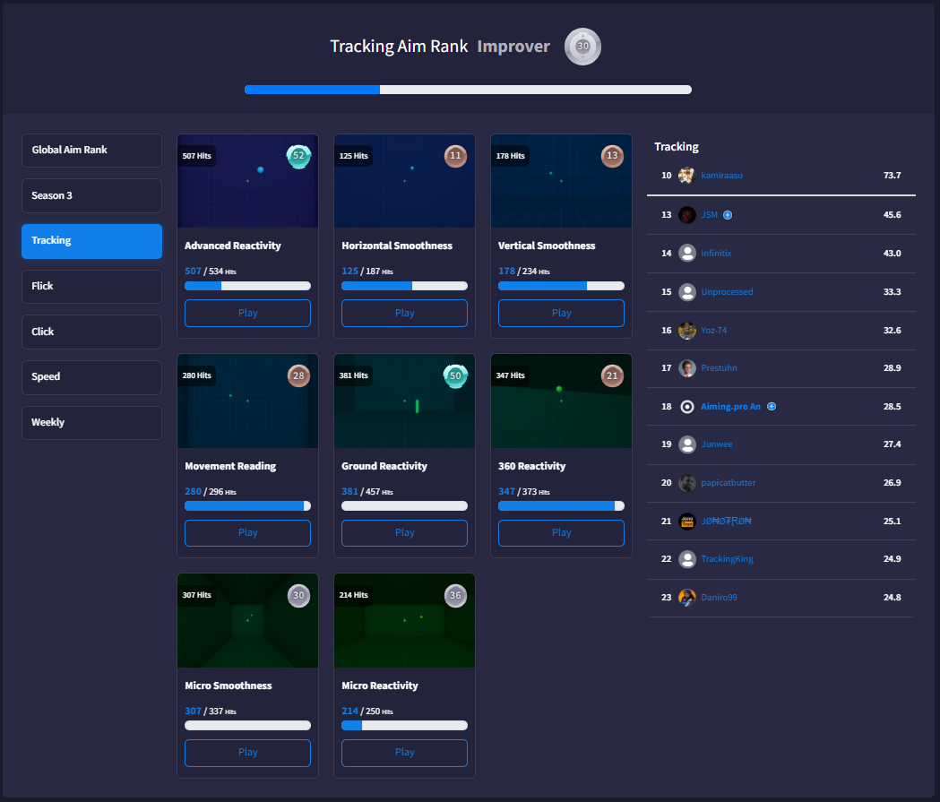Open the Global Aim Rank section
Viewport: 940px width, 802px height.
91,150
